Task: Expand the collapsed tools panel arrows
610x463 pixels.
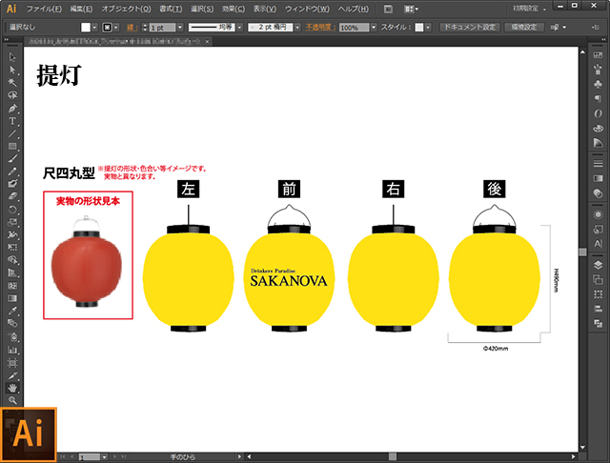Action: coord(7,40)
